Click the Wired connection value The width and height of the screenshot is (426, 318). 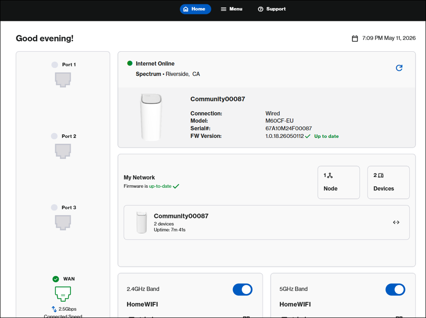272,113
